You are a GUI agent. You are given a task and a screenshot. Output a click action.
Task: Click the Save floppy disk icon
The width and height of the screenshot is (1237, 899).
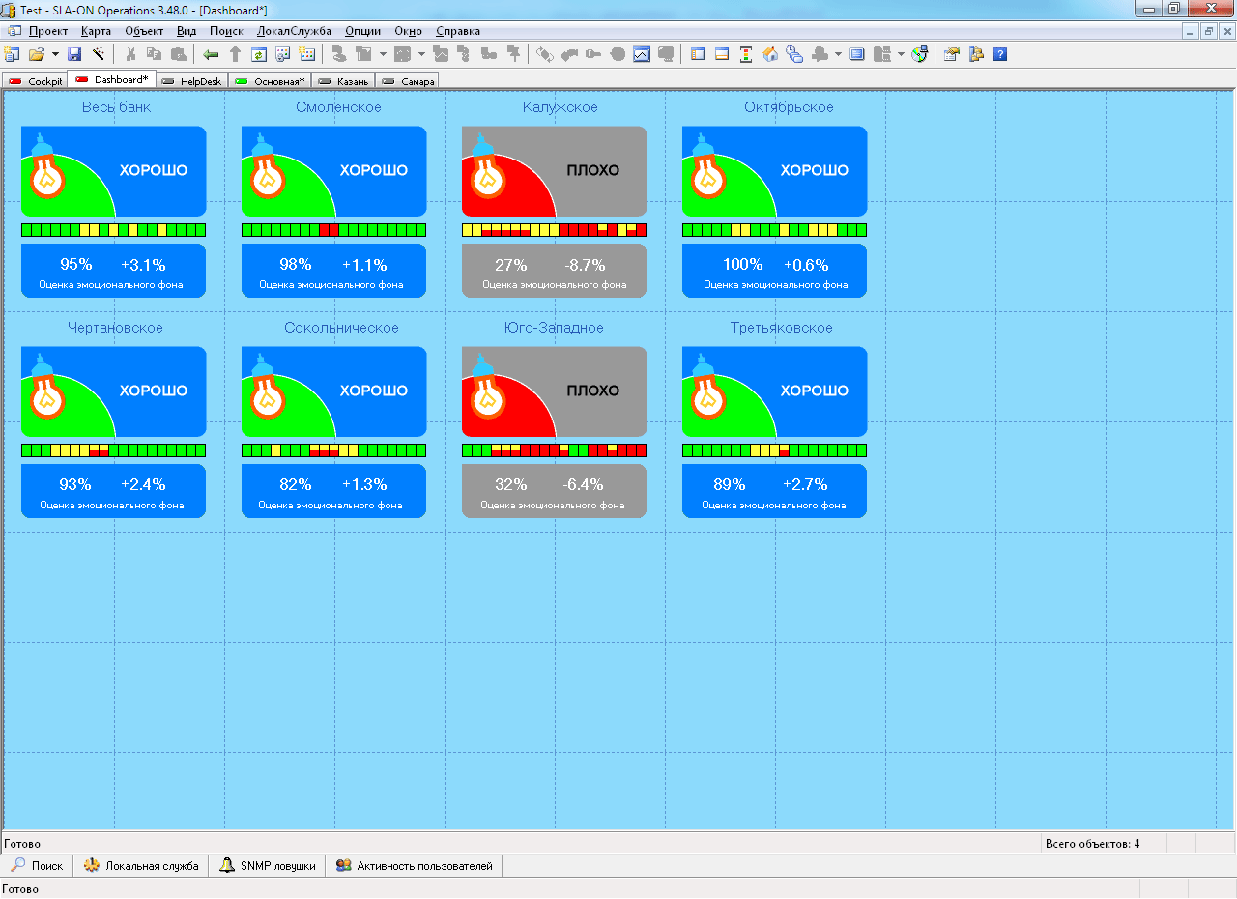pos(74,54)
